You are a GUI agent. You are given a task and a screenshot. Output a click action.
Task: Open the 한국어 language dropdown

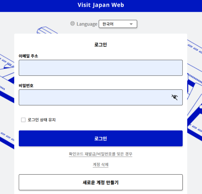tap(118, 24)
